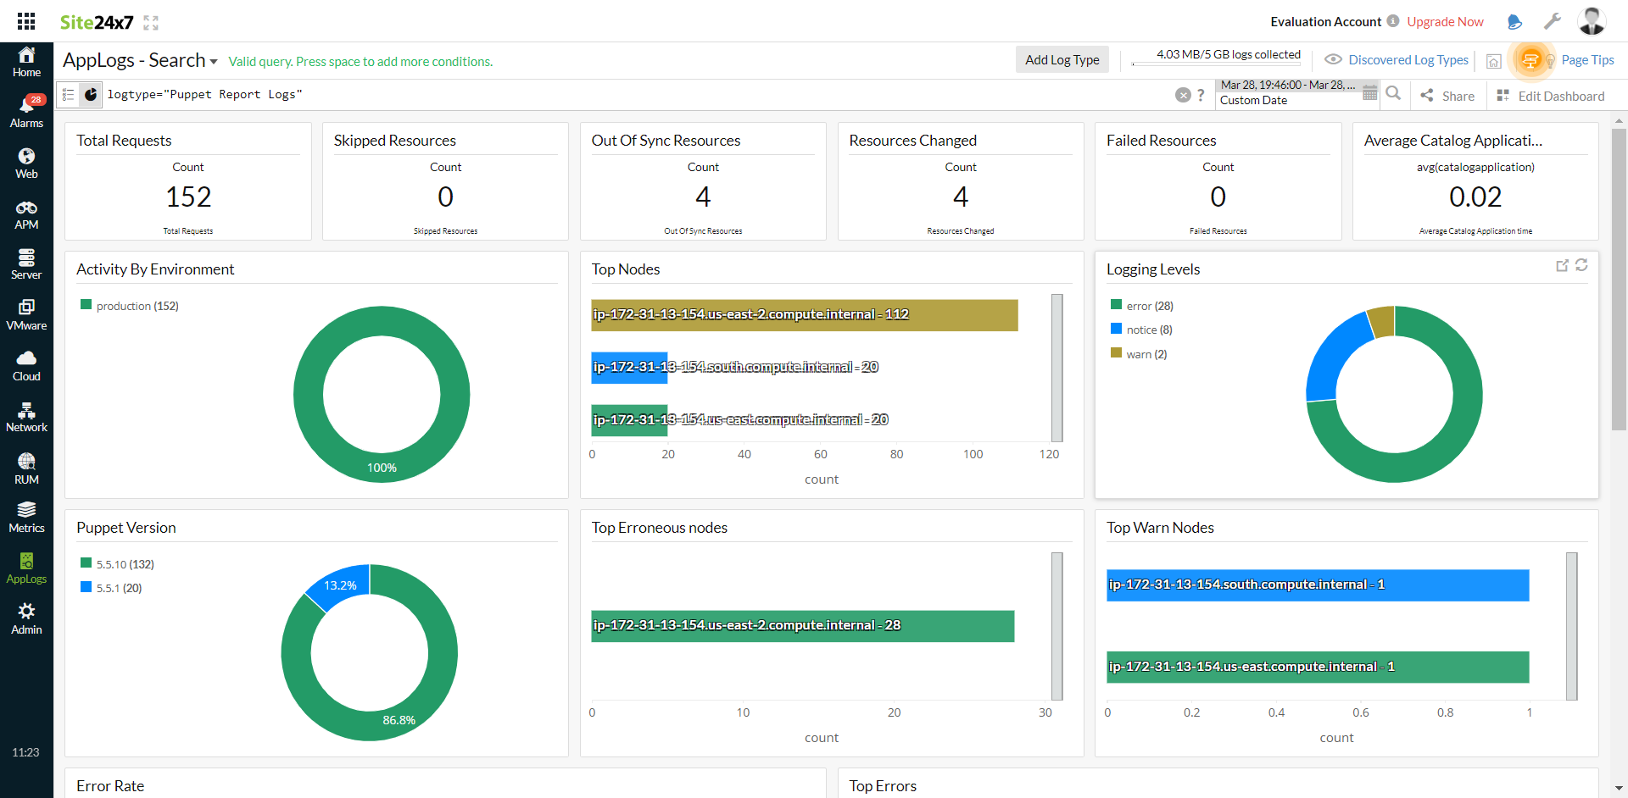Click the Upgrade Now link
Image resolution: width=1628 pixels, height=798 pixels.
point(1444,21)
